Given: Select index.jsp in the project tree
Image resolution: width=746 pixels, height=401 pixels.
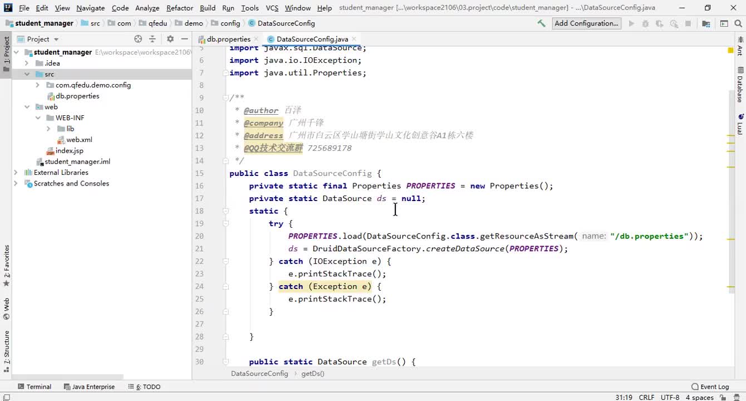Looking at the screenshot, I should click(x=69, y=151).
